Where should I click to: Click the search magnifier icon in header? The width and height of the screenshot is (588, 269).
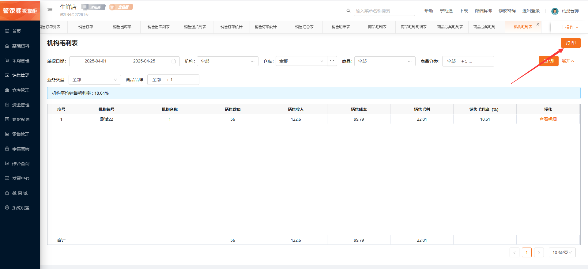[348, 11]
